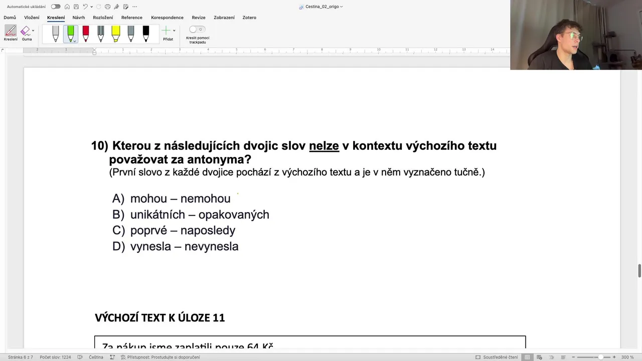Click the heading "VÝCHOZÍ TEXT K ÚLOZE 11"

click(159, 317)
